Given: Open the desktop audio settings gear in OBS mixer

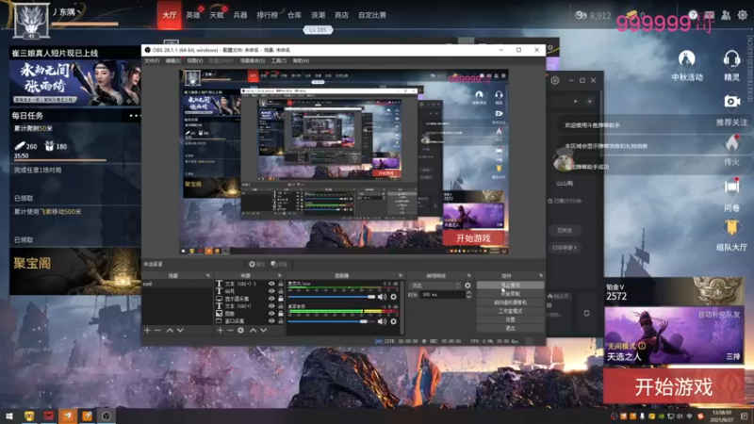Looking at the screenshot, I should [393, 321].
